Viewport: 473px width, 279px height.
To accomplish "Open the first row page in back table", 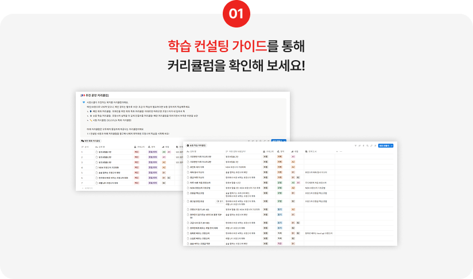I will tap(104, 152).
